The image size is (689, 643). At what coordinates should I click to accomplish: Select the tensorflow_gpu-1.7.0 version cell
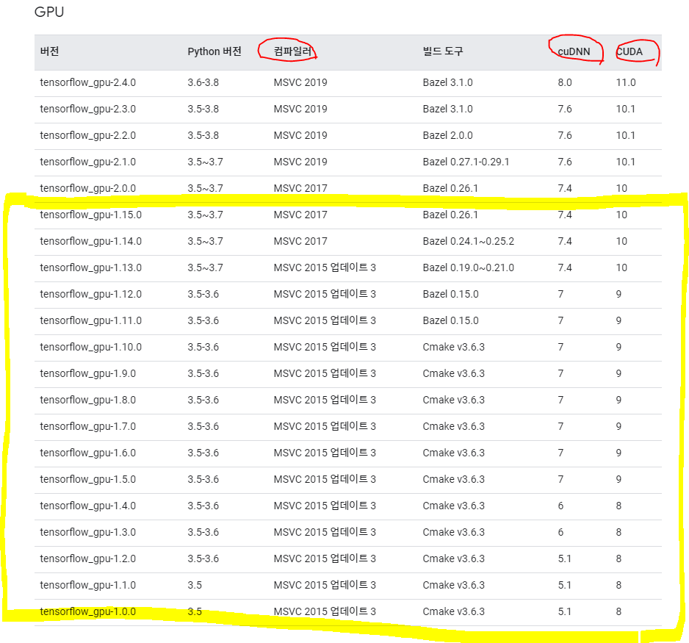click(88, 426)
